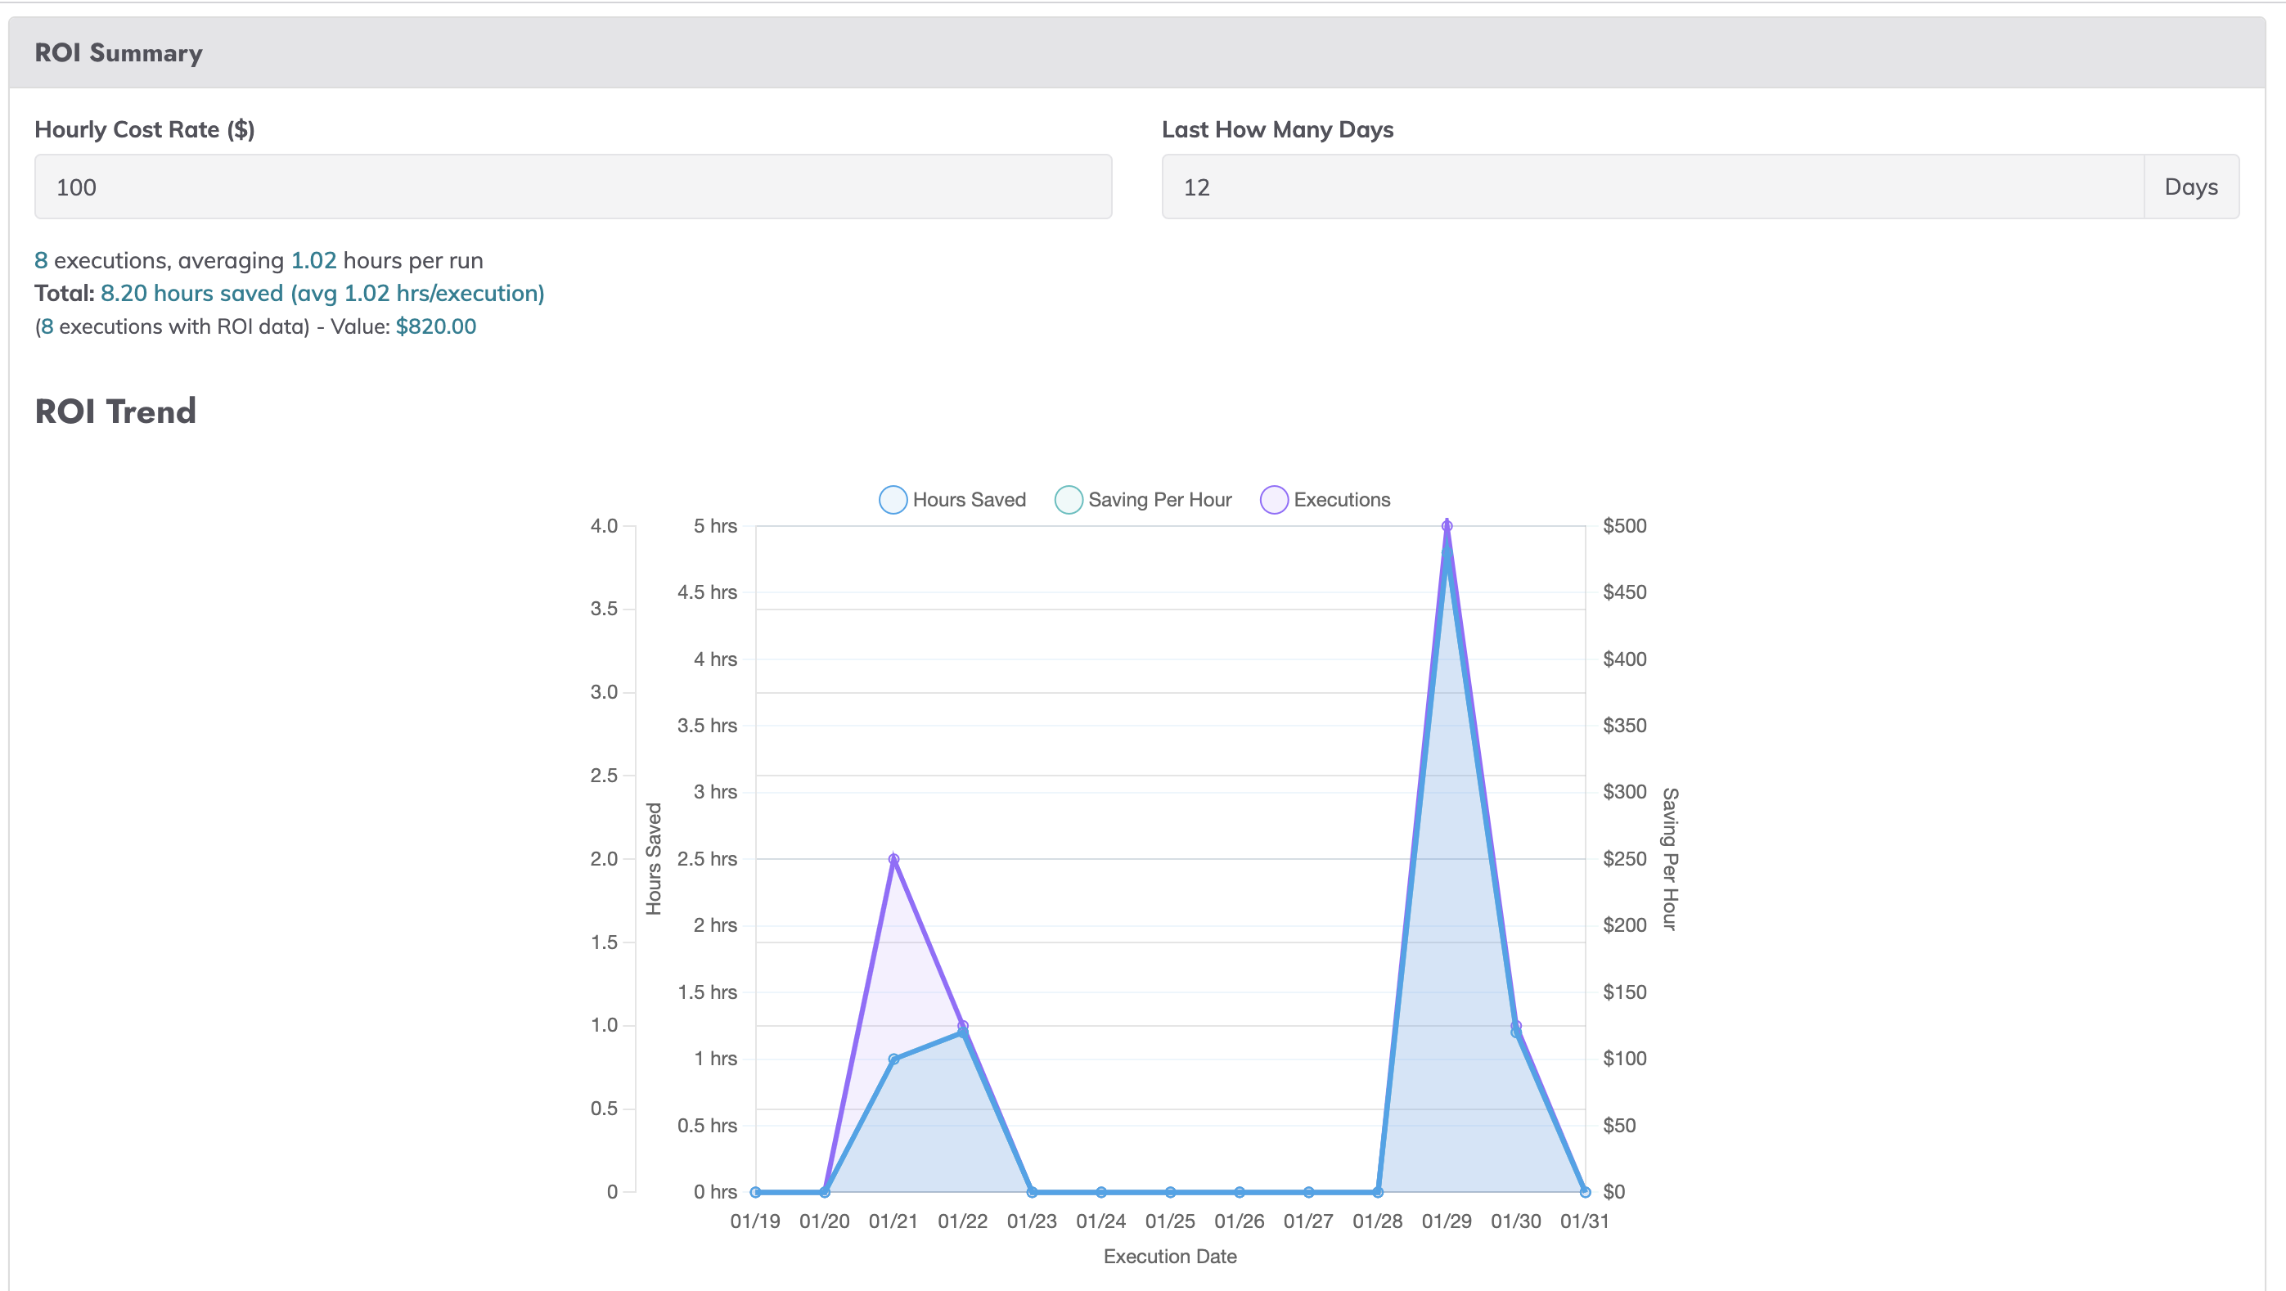Click the 4.0 executions axis label
This screenshot has width=2286, height=1291.
click(x=605, y=525)
